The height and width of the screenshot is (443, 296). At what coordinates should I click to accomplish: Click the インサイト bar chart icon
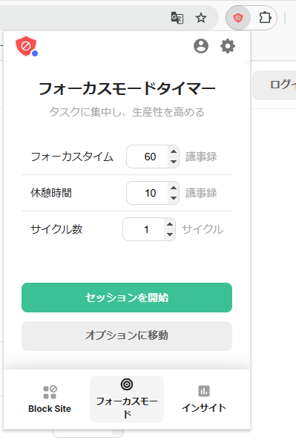tap(204, 391)
